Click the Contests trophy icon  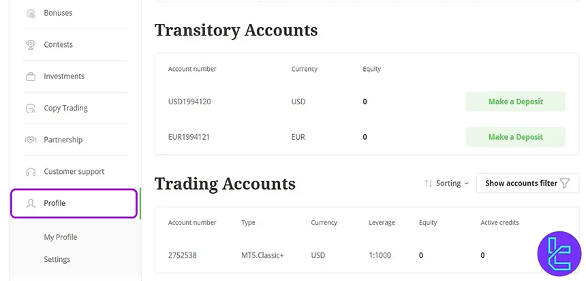pyautogui.click(x=30, y=45)
